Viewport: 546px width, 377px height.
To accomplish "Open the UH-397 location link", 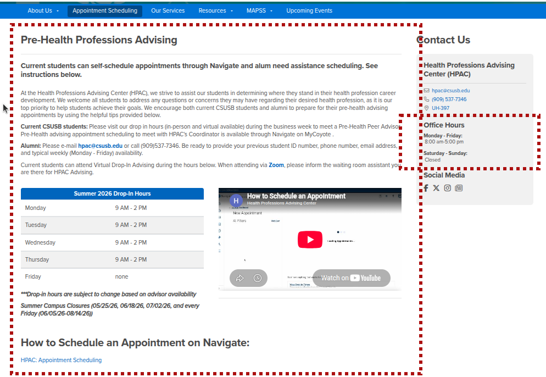I will click(441, 108).
